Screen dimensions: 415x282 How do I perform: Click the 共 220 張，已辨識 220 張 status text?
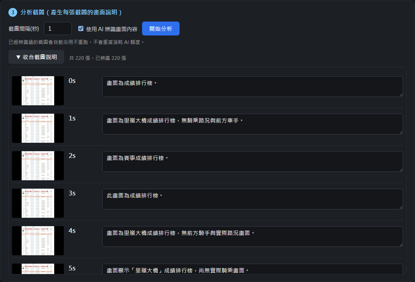(x=98, y=58)
